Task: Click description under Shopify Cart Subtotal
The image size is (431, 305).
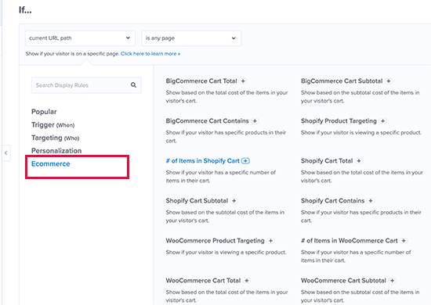Action: 225,217
